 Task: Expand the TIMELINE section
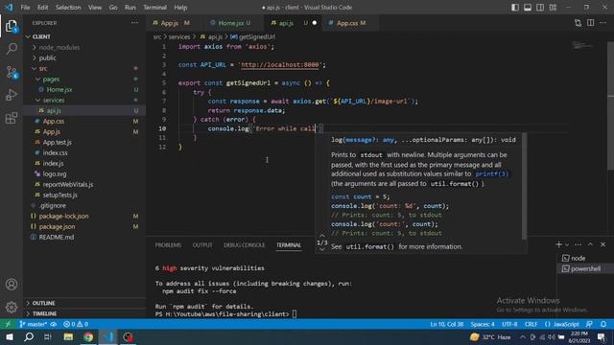pos(84,313)
